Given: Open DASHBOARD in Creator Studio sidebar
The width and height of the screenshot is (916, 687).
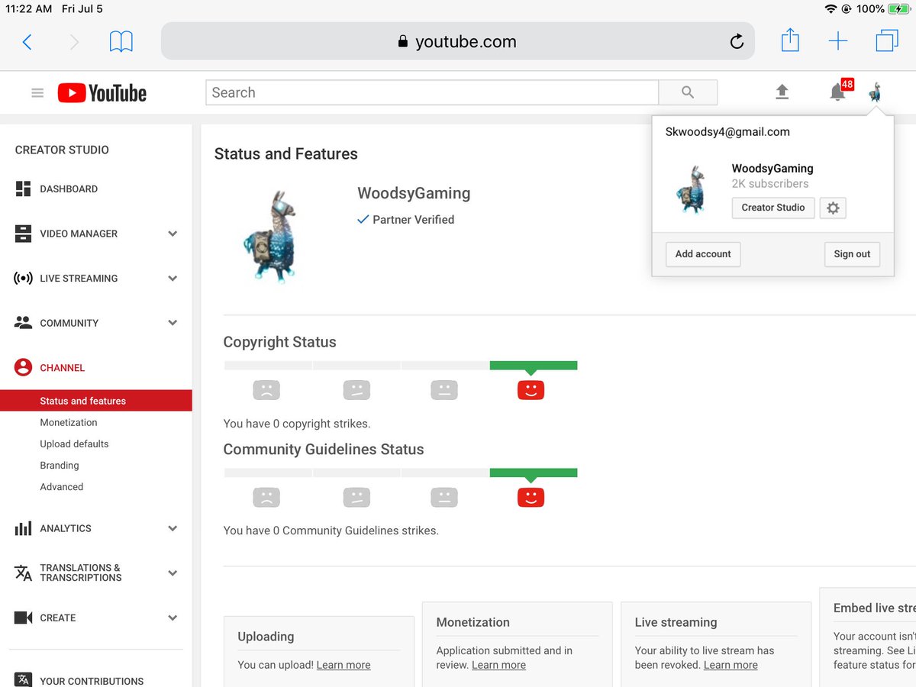Looking at the screenshot, I should [x=69, y=189].
